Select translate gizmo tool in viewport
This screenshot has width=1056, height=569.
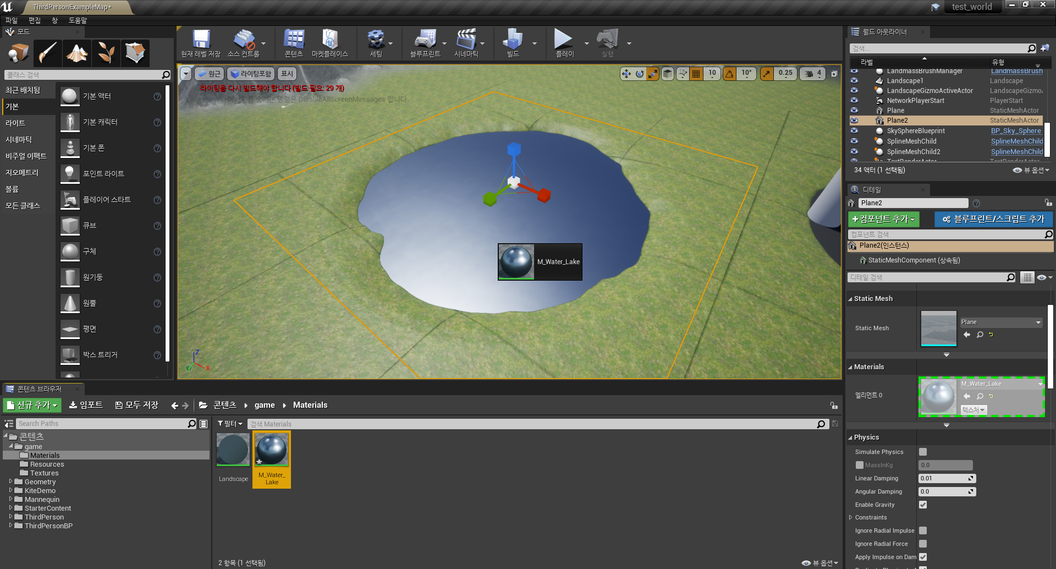626,74
